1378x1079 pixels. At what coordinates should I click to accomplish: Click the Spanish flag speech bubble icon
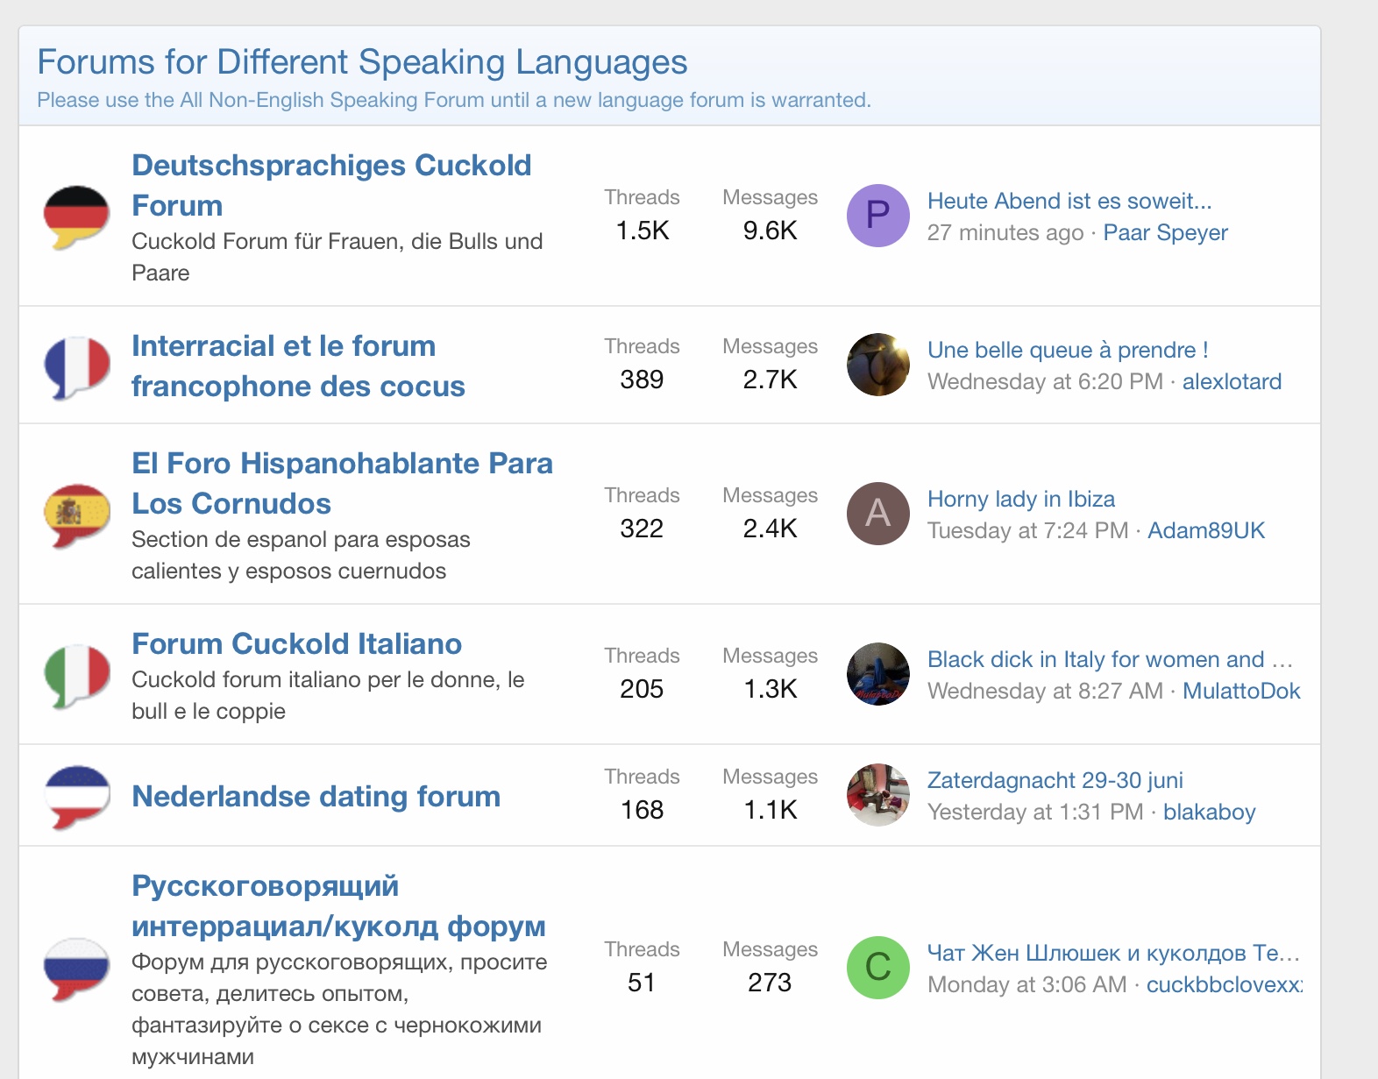(x=76, y=515)
